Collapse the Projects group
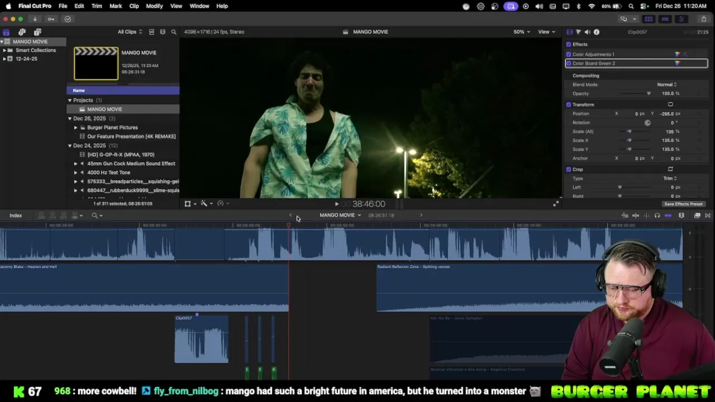715x402 pixels. point(70,100)
